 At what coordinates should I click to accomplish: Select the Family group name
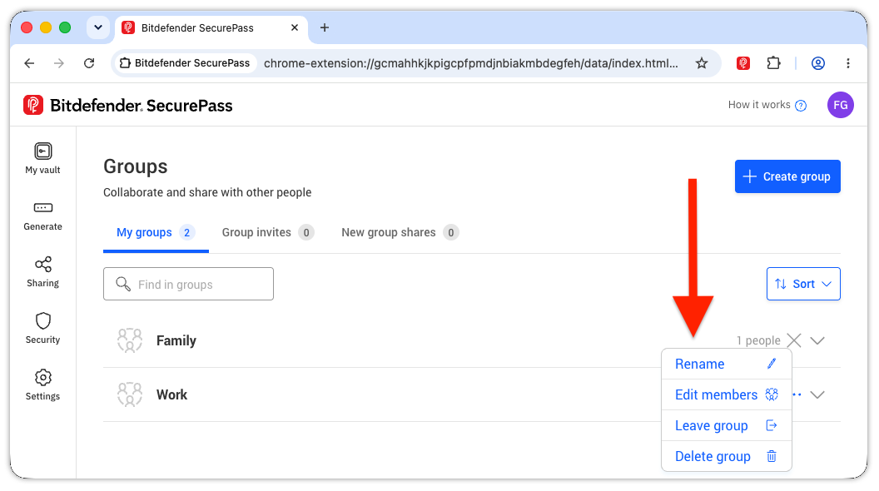point(176,340)
